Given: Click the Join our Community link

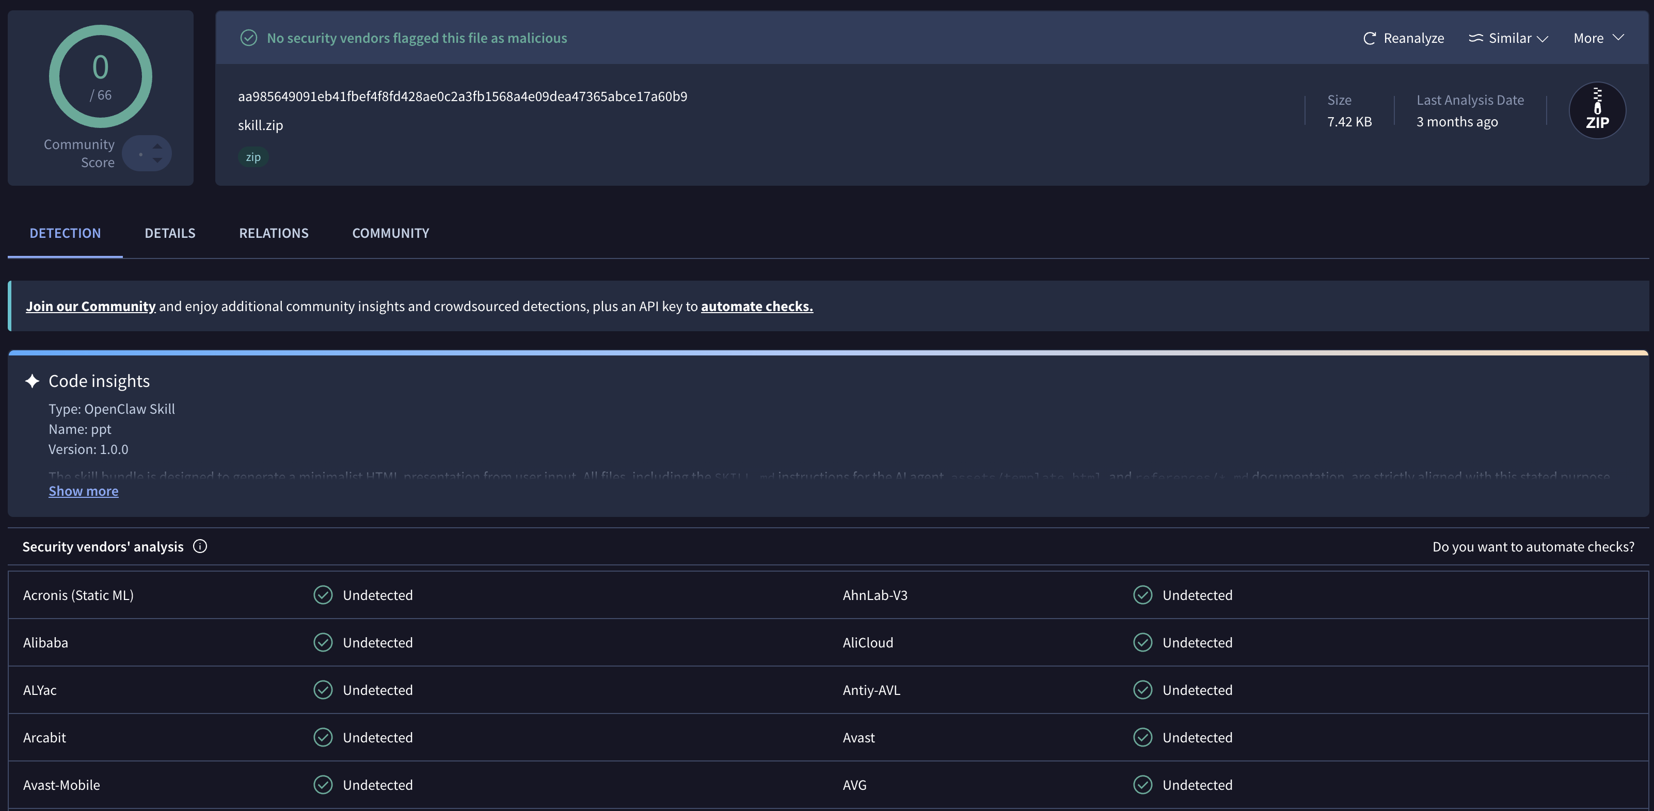Looking at the screenshot, I should (x=90, y=306).
